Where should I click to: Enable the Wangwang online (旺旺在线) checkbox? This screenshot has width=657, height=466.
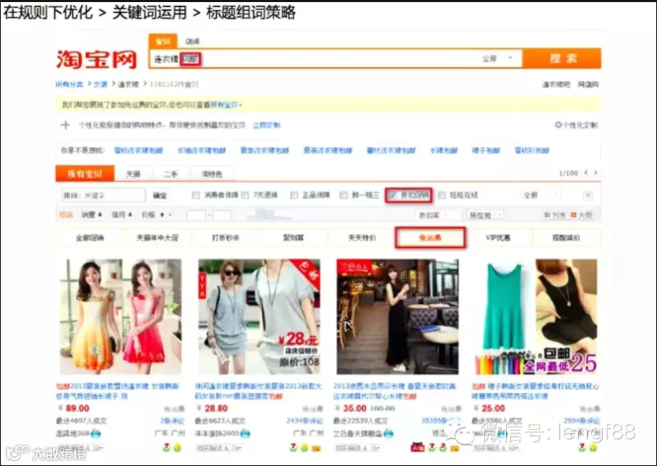pyautogui.click(x=442, y=195)
